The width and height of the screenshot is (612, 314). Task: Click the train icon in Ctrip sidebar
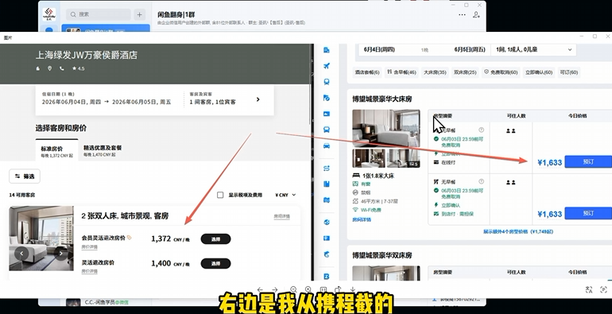click(x=327, y=82)
